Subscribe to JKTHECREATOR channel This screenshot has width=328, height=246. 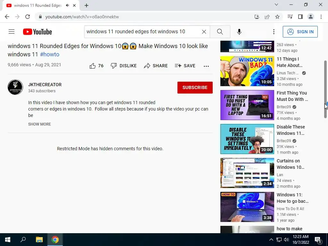click(195, 87)
